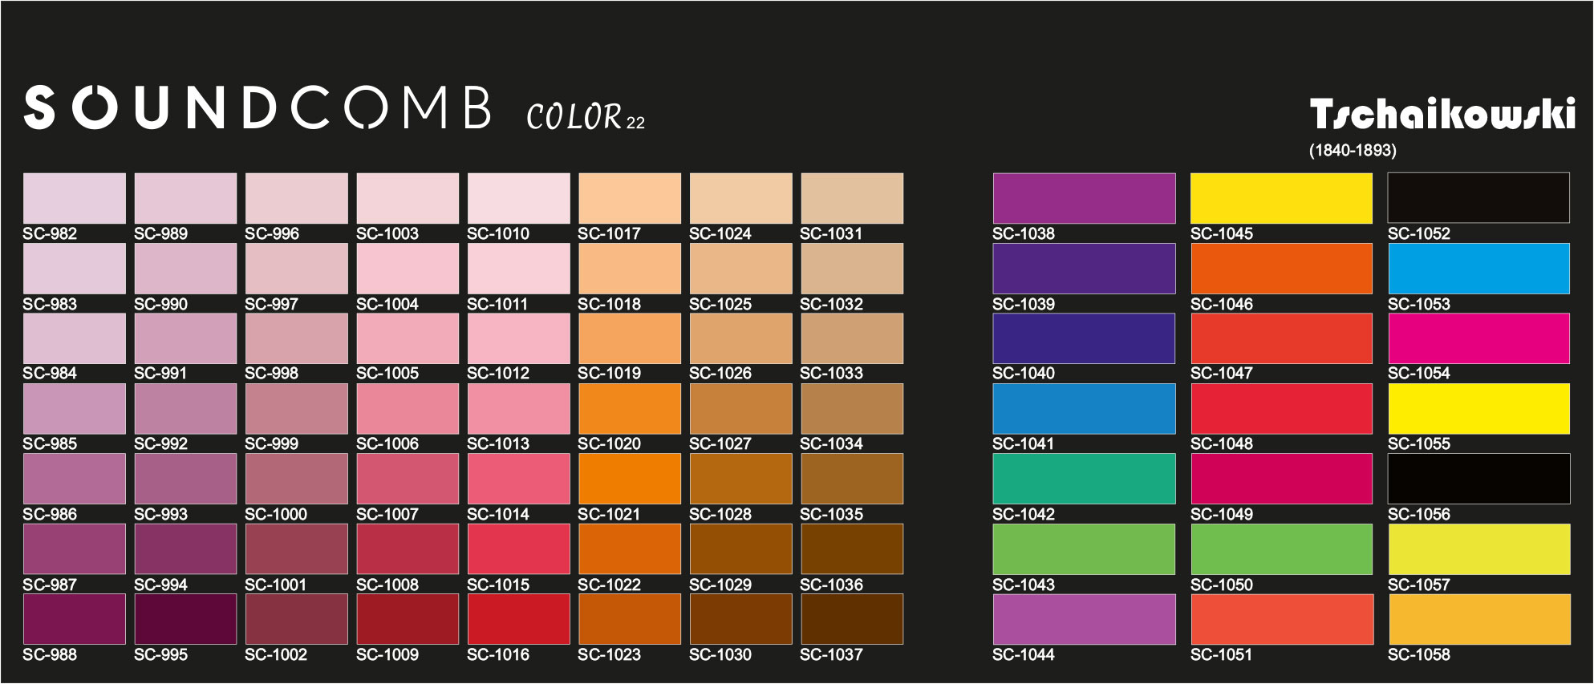The image size is (1594, 684).
Task: Select the SC-1031 beige swatch
Action: click(852, 198)
